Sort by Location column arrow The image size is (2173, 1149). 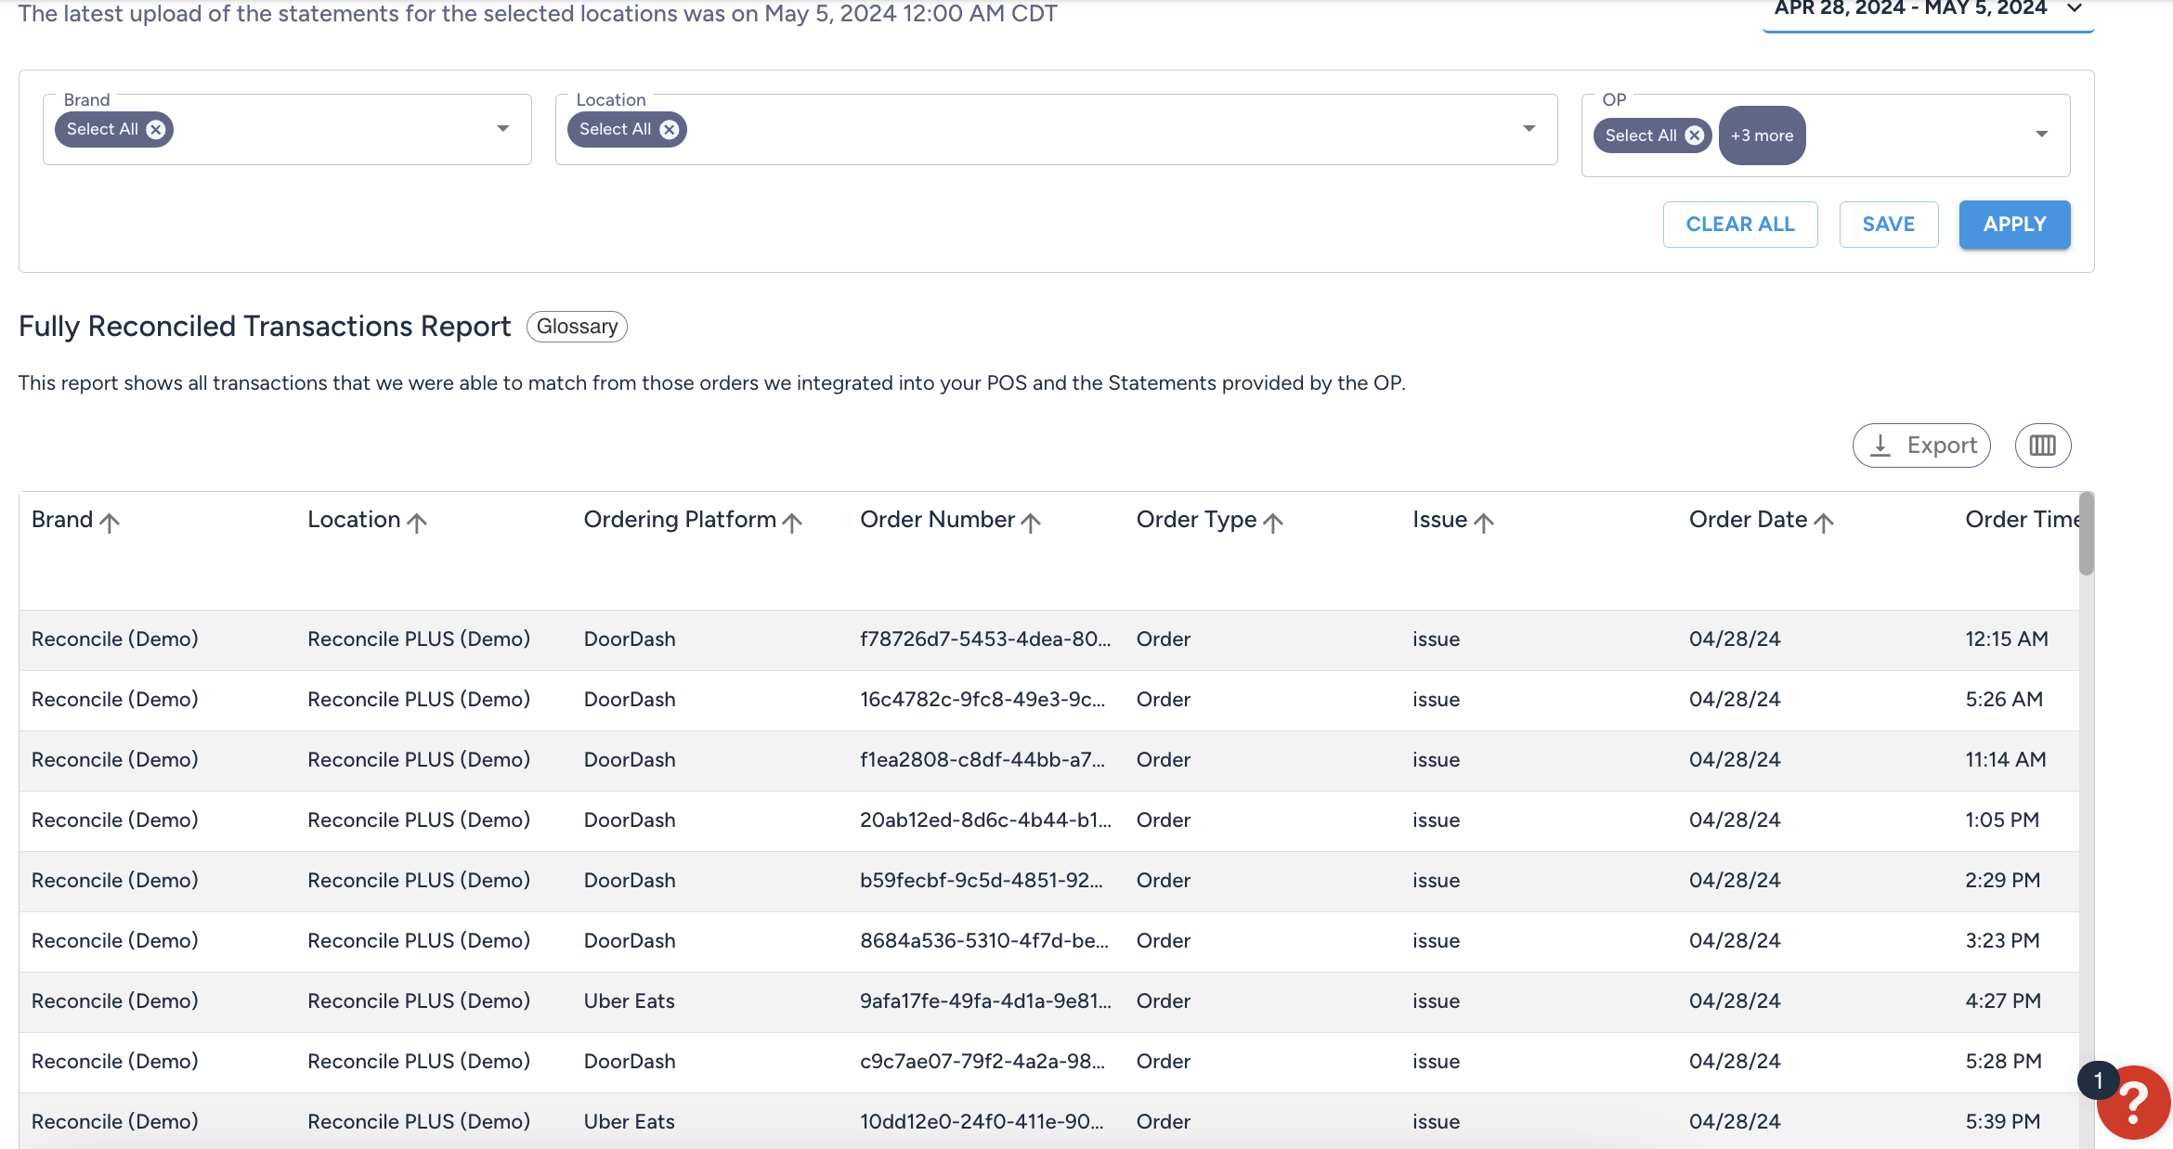418,523
